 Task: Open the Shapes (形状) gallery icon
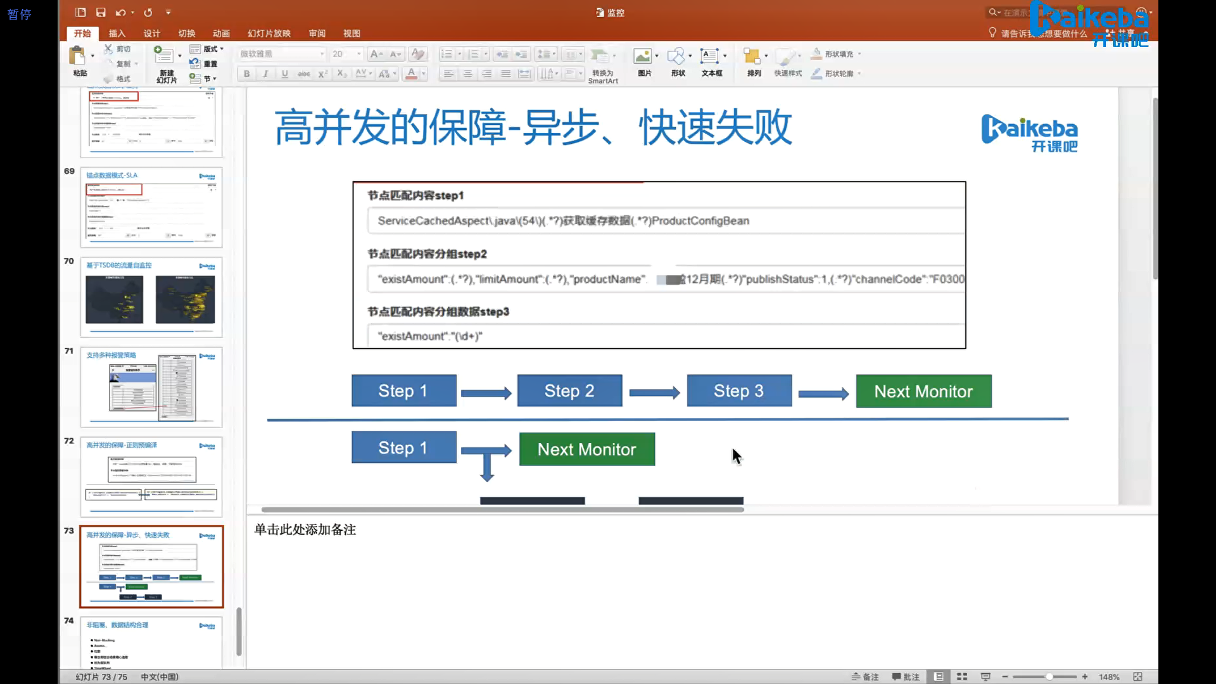point(677,57)
